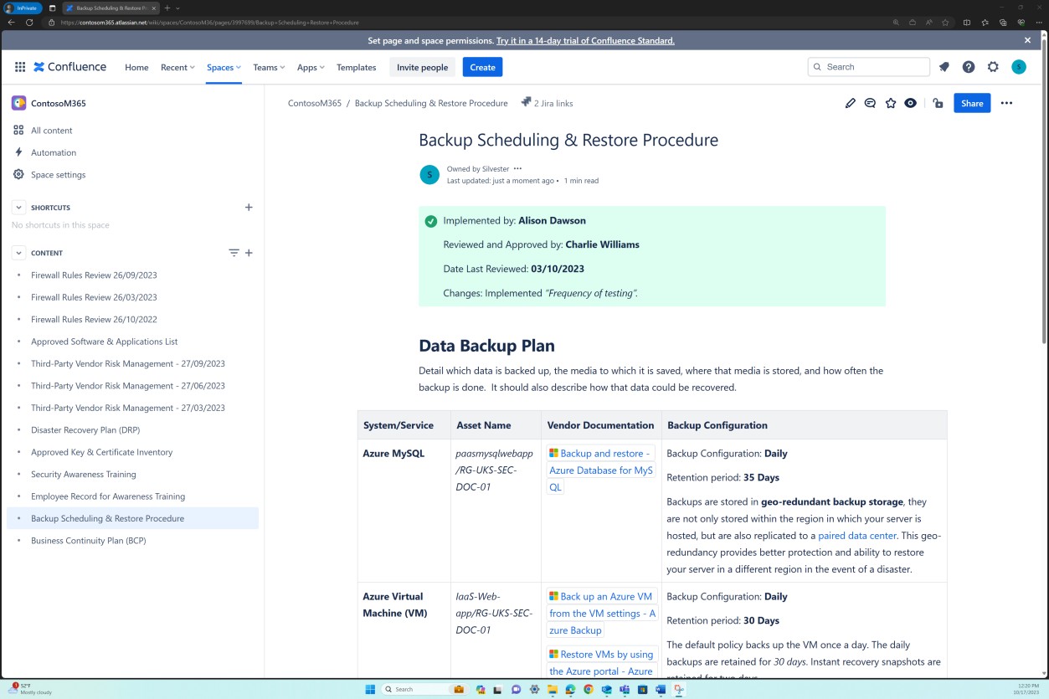The width and height of the screenshot is (1049, 699).
Task: Open the More actions ellipsis menu
Action: coord(1006,103)
